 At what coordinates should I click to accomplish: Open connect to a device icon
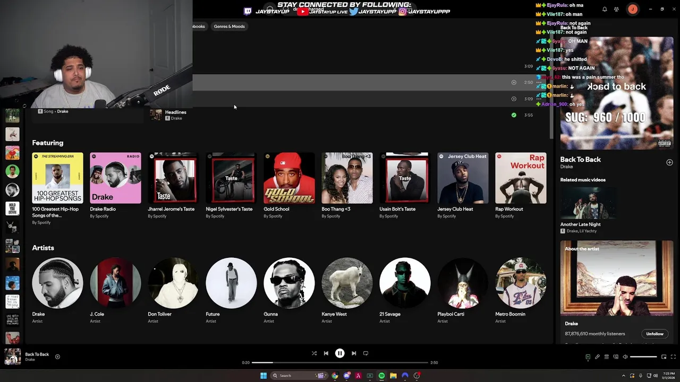[616, 357]
